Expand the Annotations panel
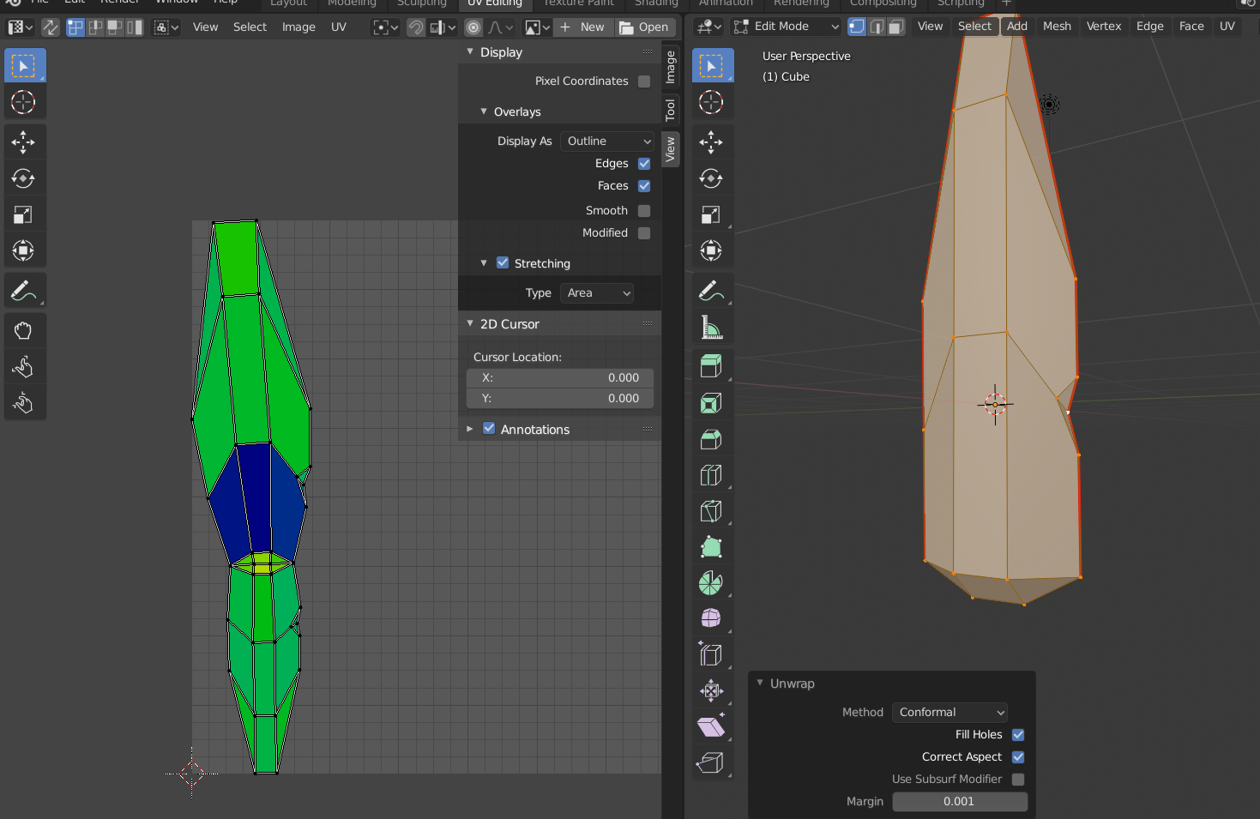This screenshot has height=819, width=1260. click(x=469, y=429)
